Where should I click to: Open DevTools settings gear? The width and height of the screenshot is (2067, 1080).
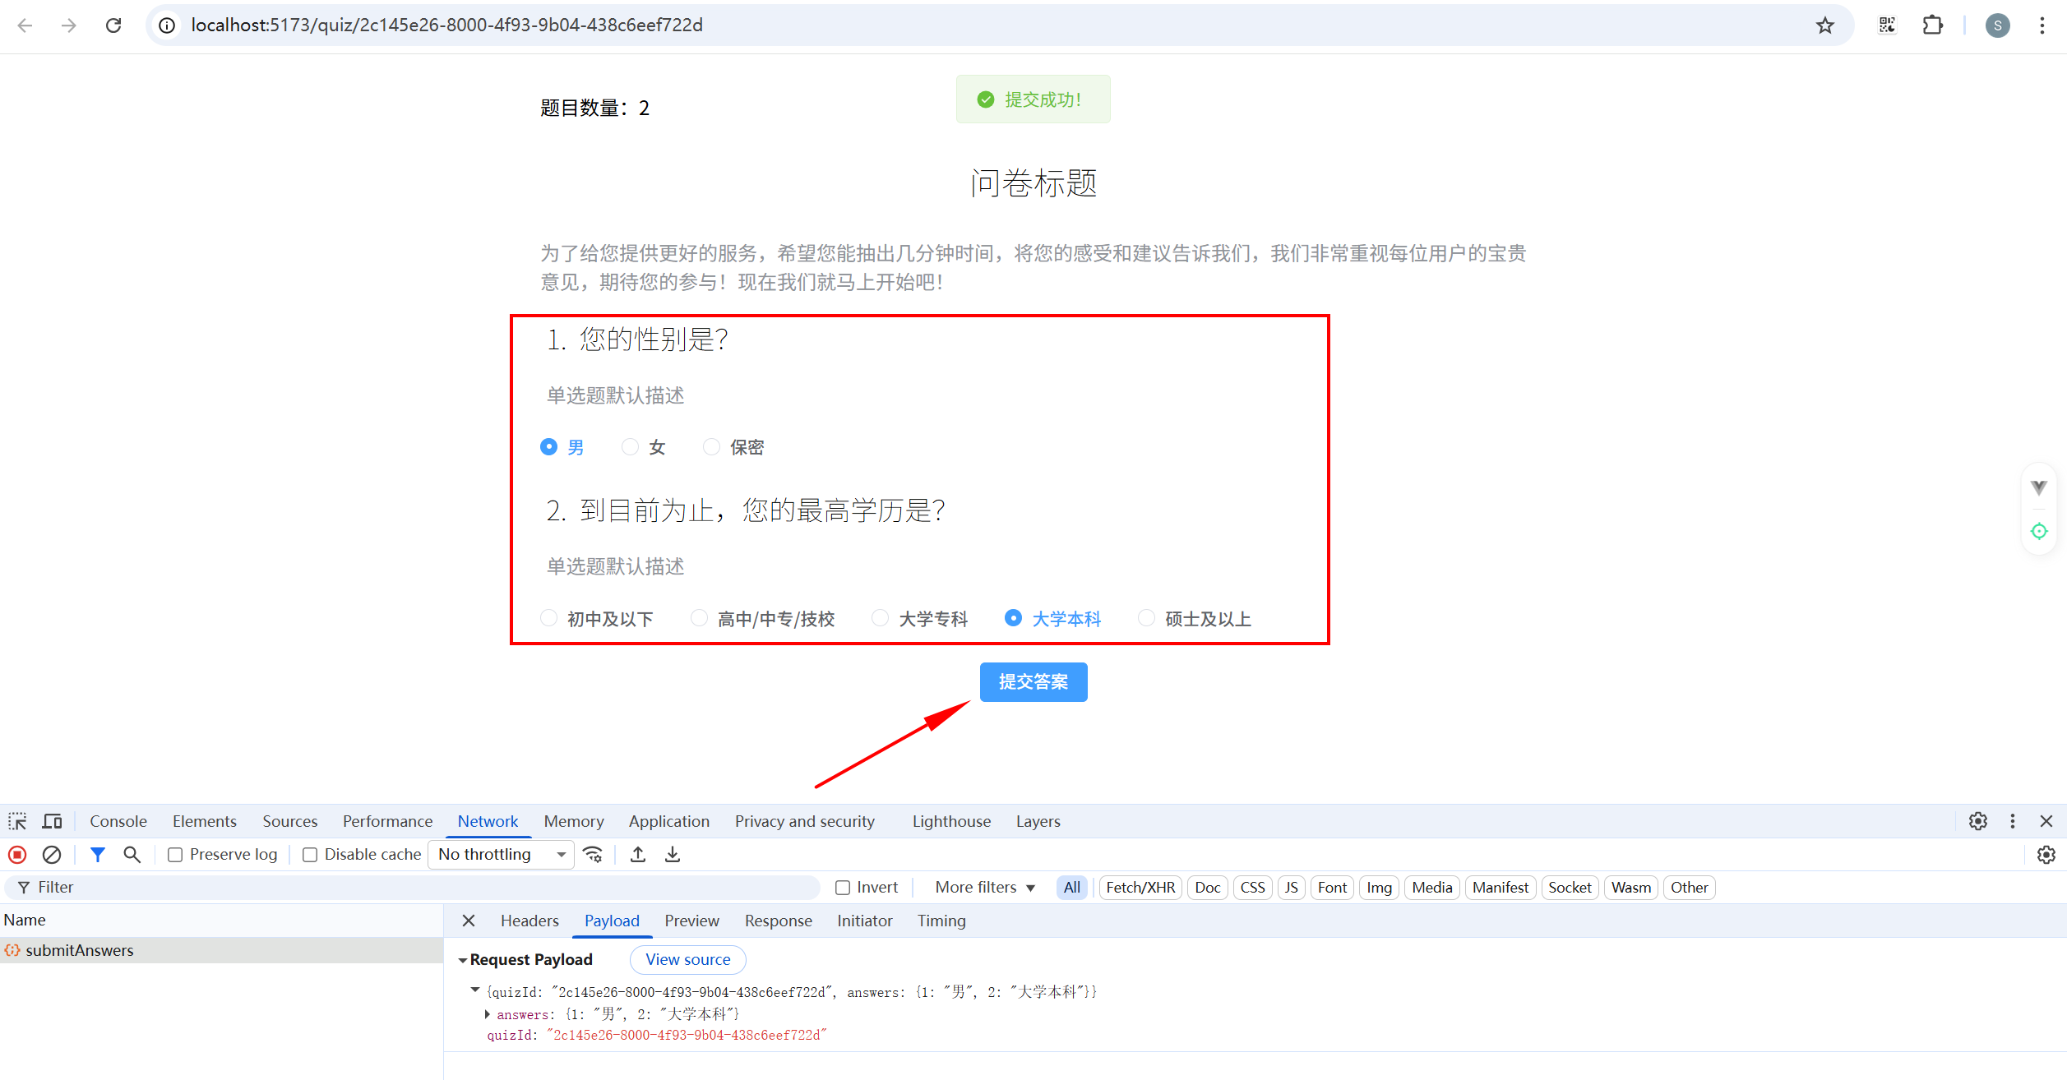pyautogui.click(x=1978, y=821)
